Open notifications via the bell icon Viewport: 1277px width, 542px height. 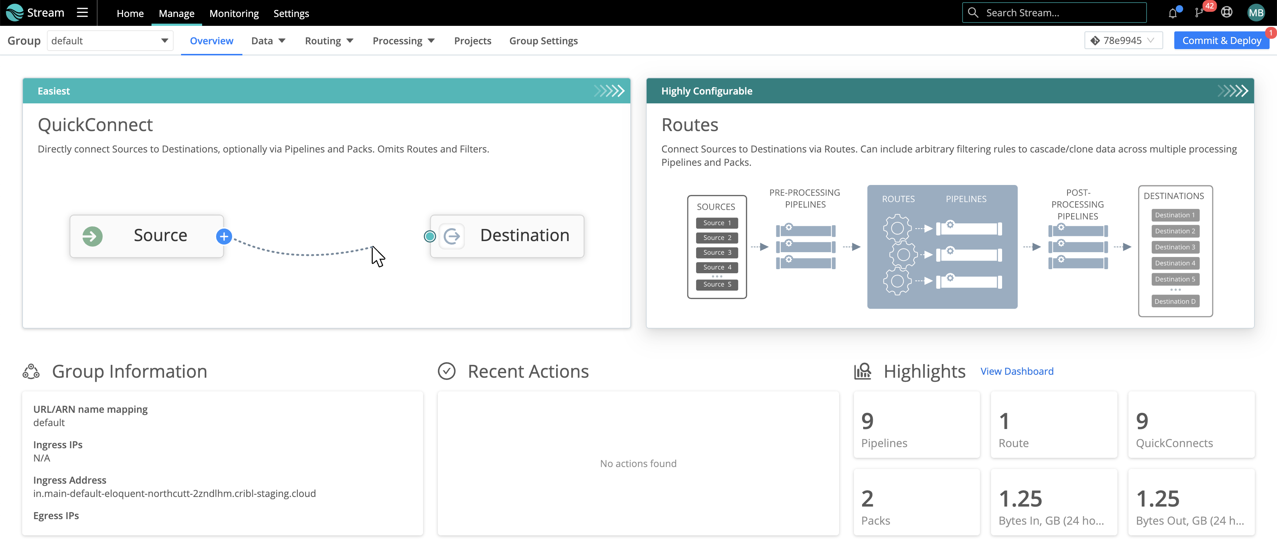[x=1172, y=13]
